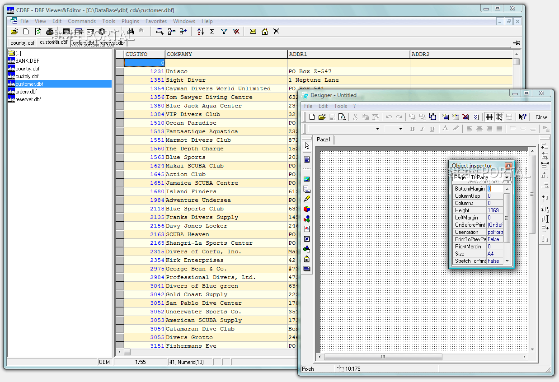Insert a pie chart object
The image size is (559, 382).
(x=307, y=209)
